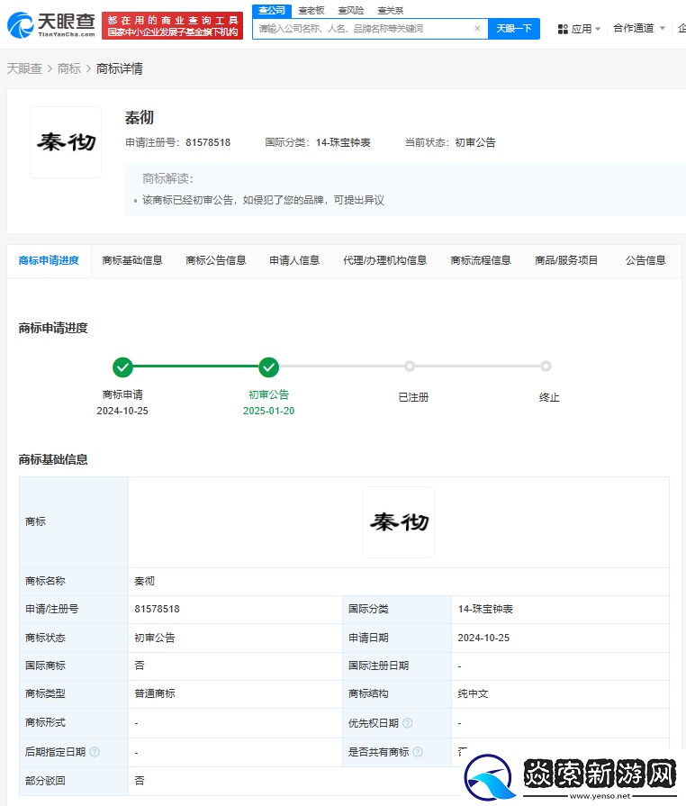Open the 秦彻 trademark image in the table
686x806 pixels.
[399, 522]
